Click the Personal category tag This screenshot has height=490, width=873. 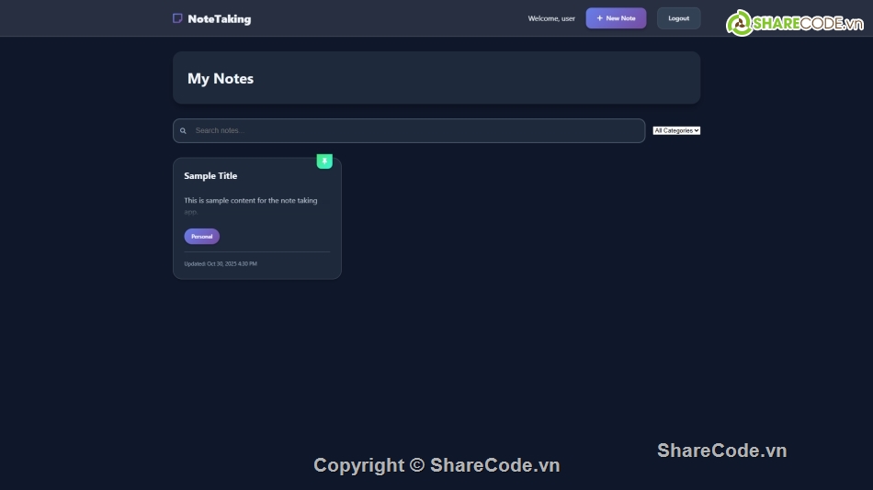(201, 237)
